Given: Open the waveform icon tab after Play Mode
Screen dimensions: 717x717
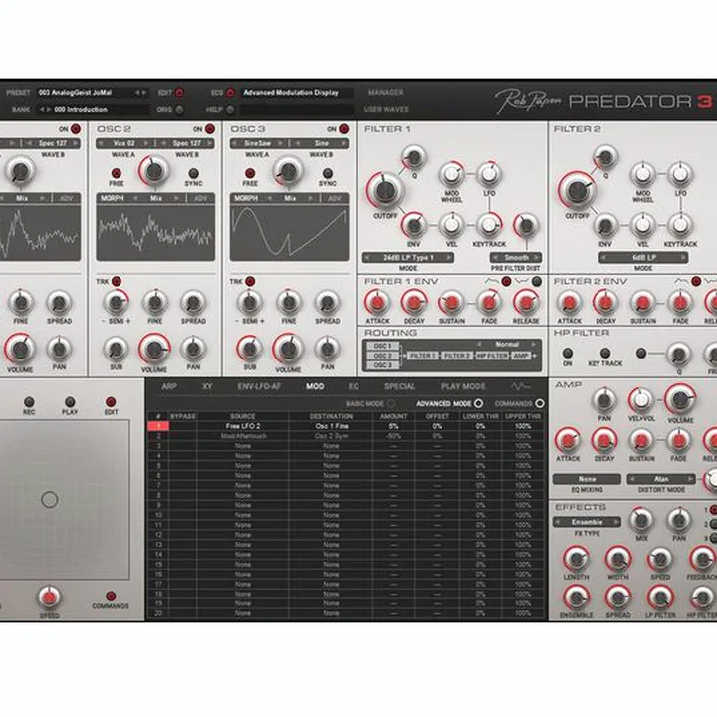Looking at the screenshot, I should [521, 386].
